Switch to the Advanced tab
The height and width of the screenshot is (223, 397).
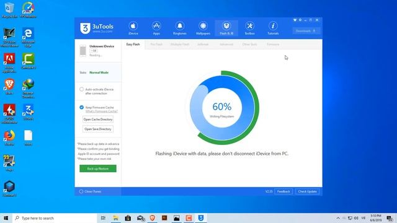[x=226, y=44]
